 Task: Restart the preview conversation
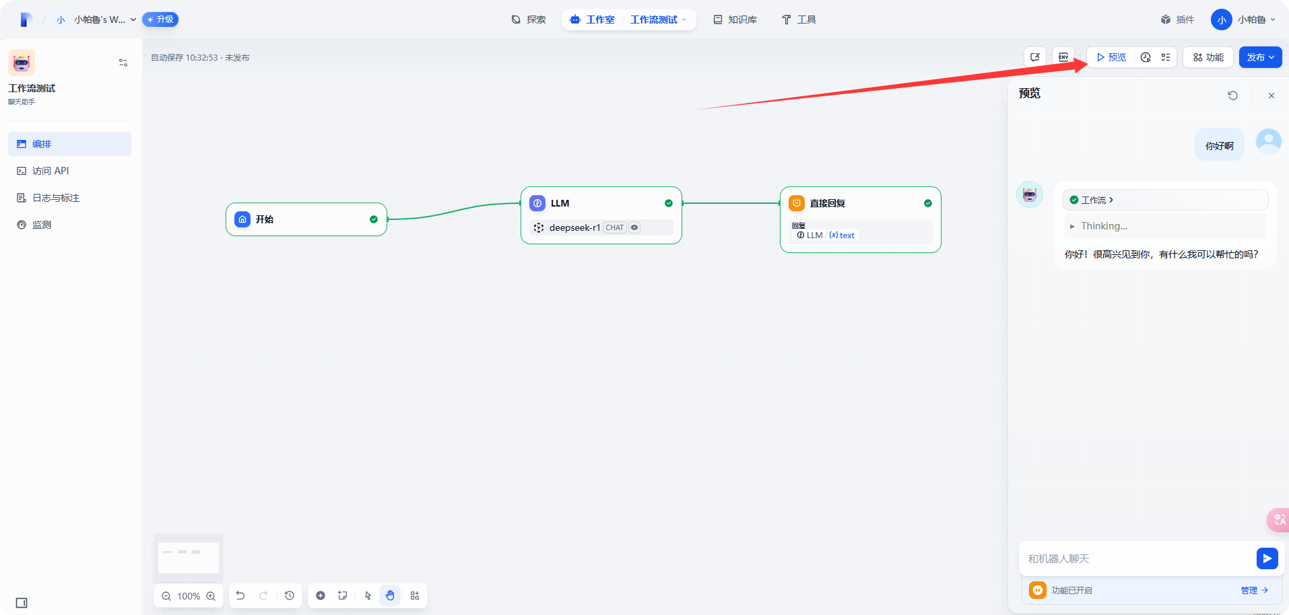click(x=1232, y=96)
